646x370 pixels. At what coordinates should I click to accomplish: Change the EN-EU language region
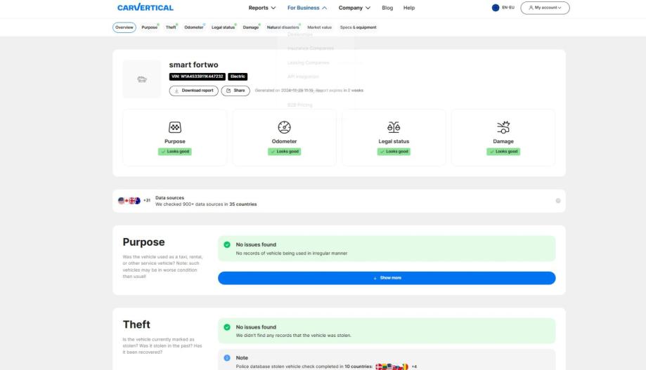click(x=503, y=8)
